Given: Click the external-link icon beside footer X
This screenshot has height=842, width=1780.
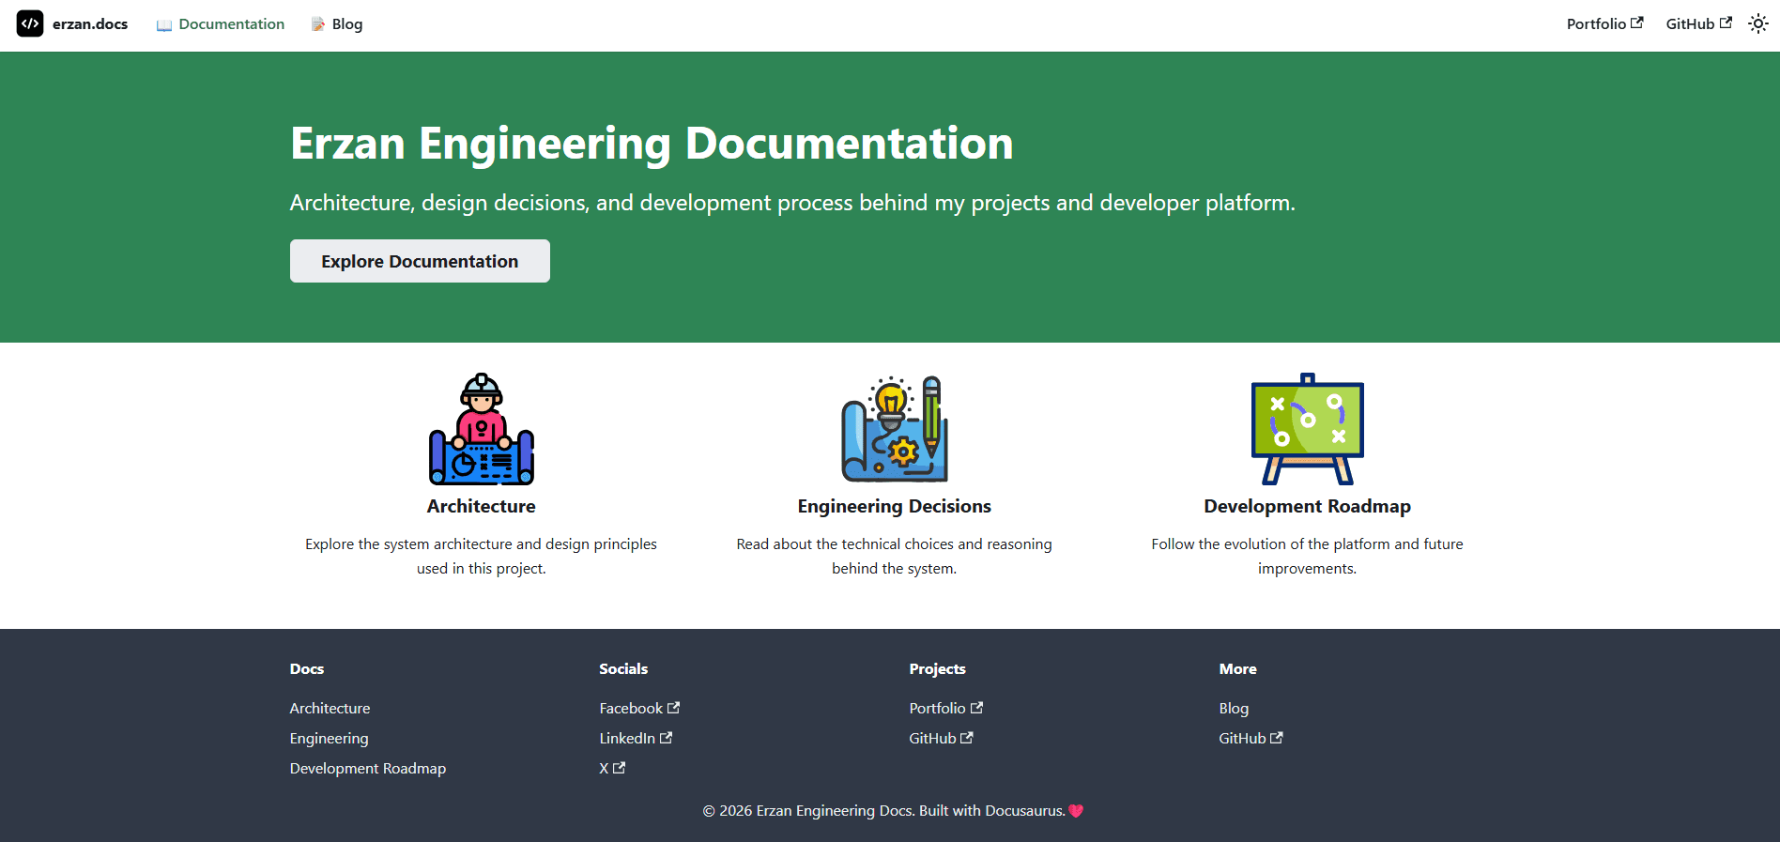Looking at the screenshot, I should click(619, 768).
